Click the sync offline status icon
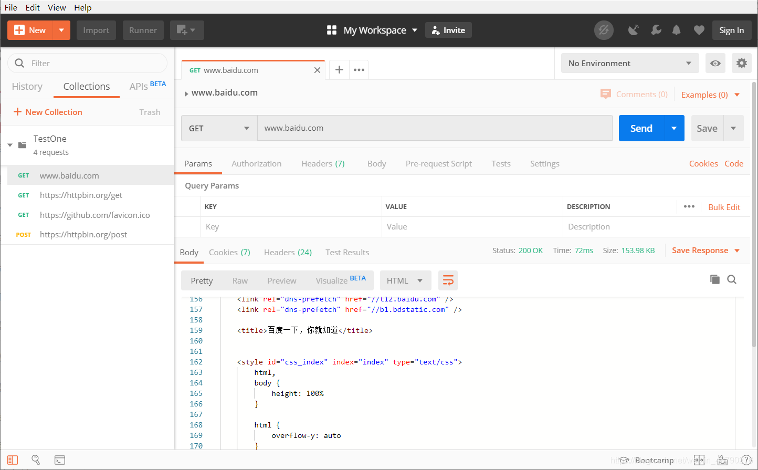Image resolution: width=758 pixels, height=470 pixels. pos(604,30)
